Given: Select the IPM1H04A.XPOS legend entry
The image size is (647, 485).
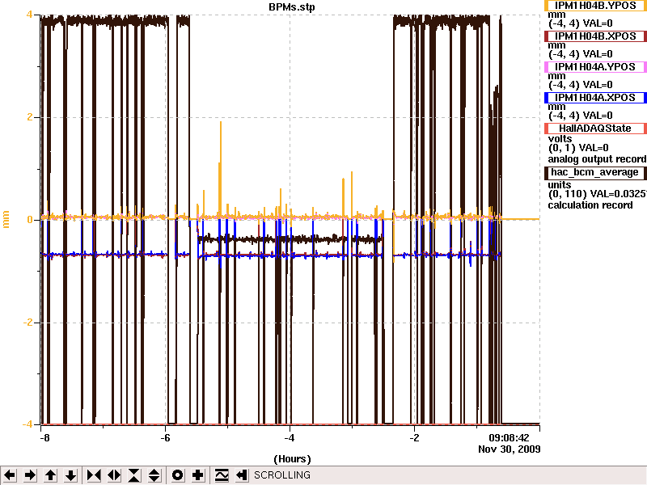Looking at the screenshot, I should tap(595, 98).
